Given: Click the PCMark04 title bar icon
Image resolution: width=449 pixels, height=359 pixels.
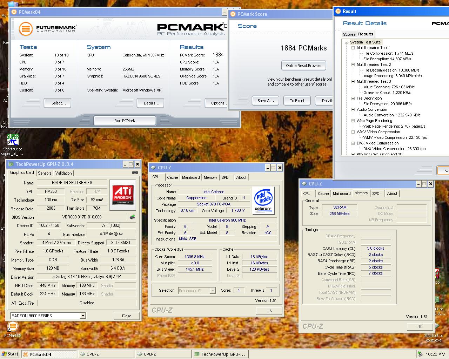Looking at the screenshot, I should point(14,12).
